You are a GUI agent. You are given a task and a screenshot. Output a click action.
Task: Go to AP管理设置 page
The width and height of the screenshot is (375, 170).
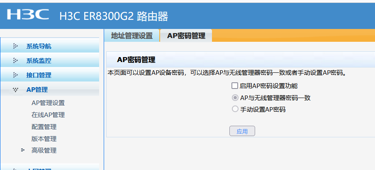click(48, 103)
